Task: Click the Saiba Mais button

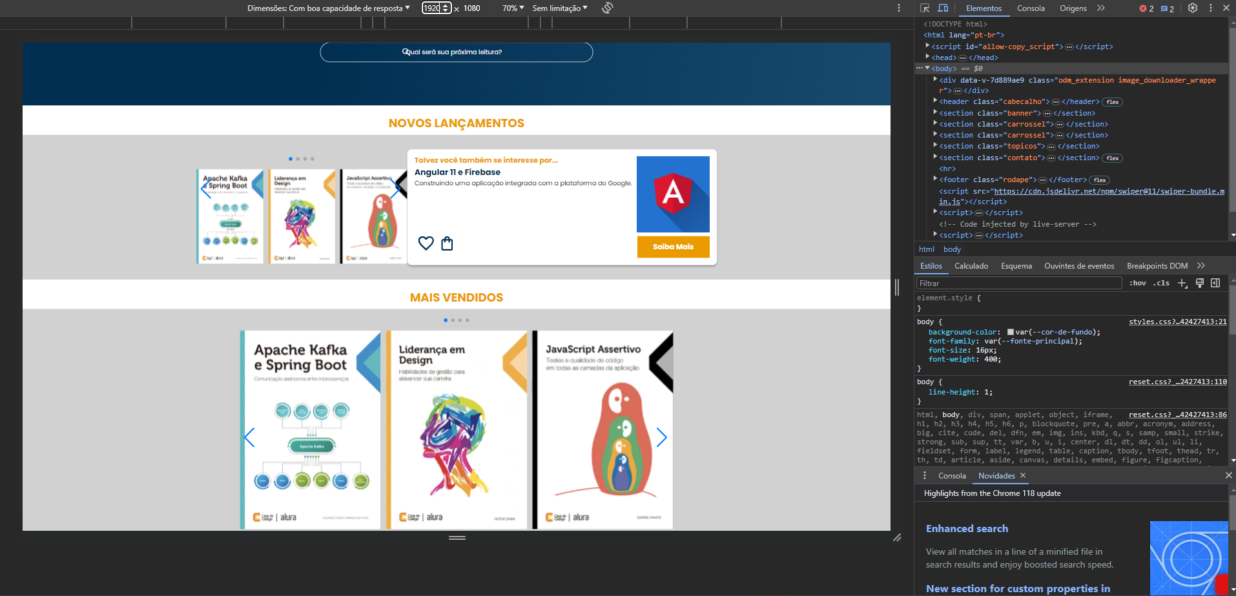Action: [x=673, y=247]
